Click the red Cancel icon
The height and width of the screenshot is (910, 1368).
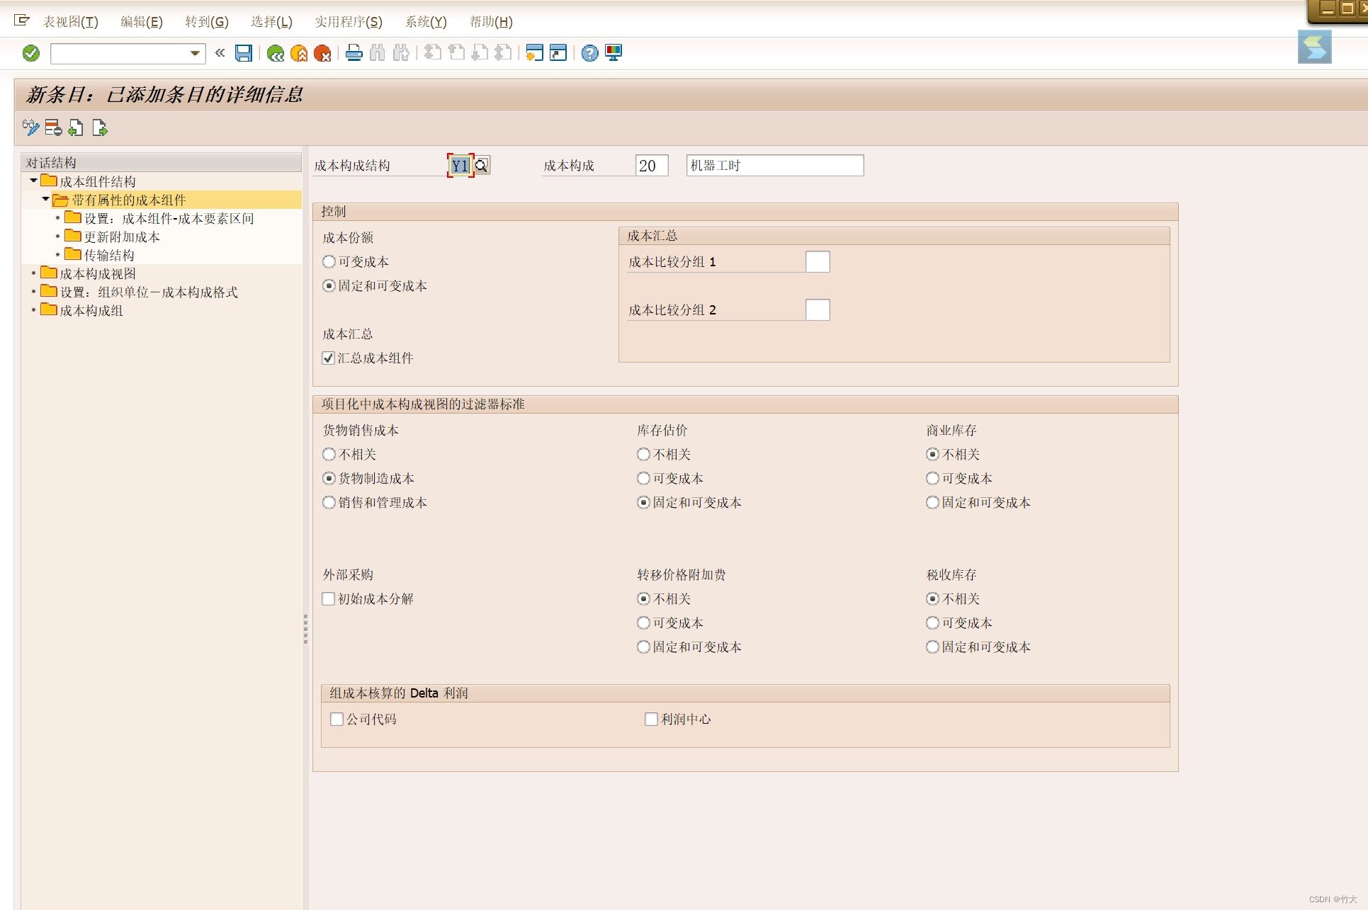pos(322,53)
